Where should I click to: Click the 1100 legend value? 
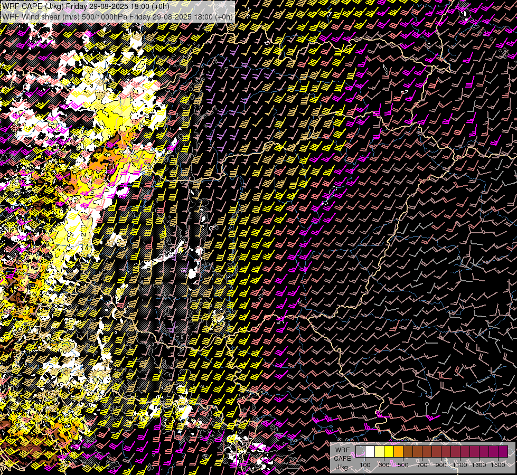click(x=460, y=465)
